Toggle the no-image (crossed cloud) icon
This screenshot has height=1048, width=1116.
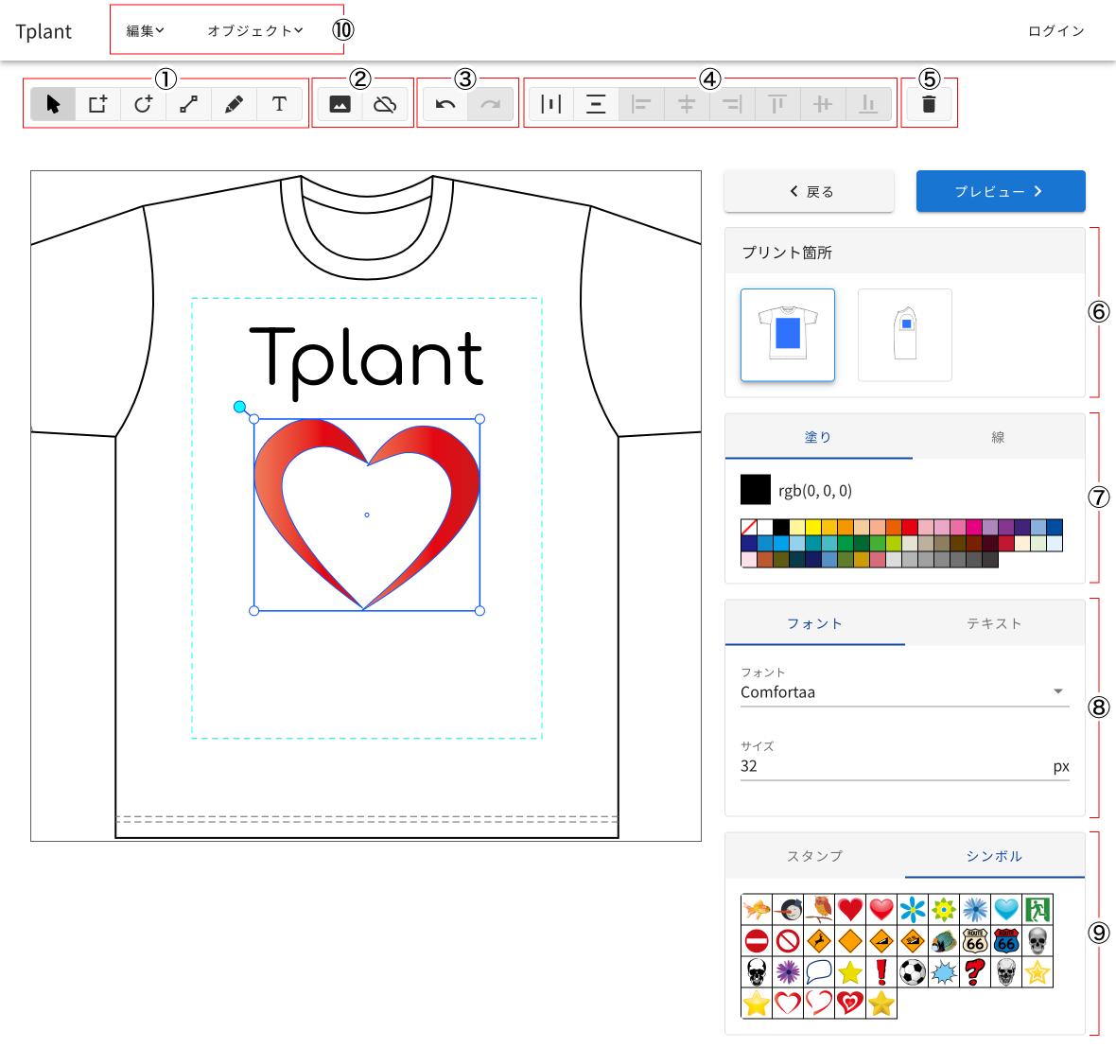(385, 104)
